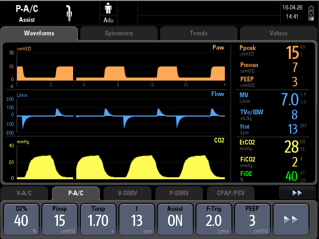319x239 pixels.
Task: Open the Values tab
Action: tap(278, 33)
